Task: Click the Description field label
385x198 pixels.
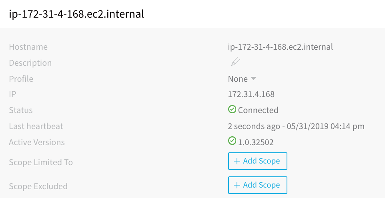Action: point(30,63)
